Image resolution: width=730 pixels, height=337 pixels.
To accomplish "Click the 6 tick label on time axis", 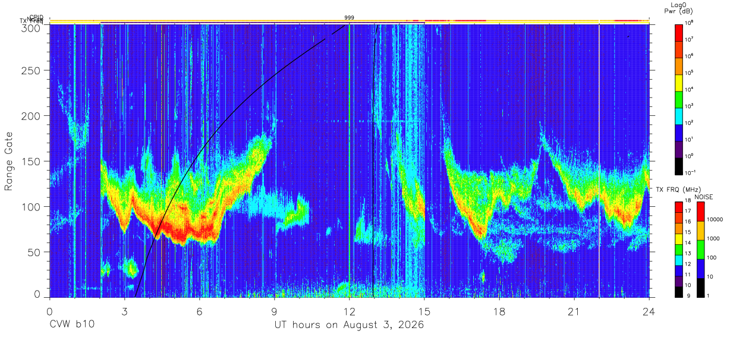I will pyautogui.click(x=200, y=311).
